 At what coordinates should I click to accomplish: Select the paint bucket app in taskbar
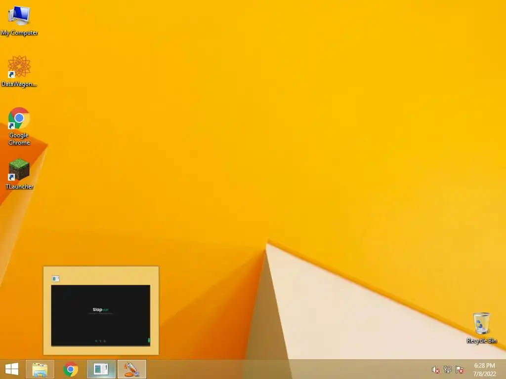coord(132,369)
